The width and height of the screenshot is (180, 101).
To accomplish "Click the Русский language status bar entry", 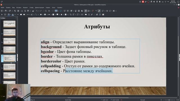I will pos(143,100).
